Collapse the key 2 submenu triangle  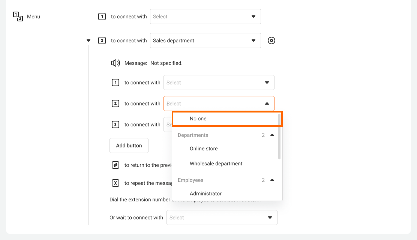pyautogui.click(x=88, y=40)
